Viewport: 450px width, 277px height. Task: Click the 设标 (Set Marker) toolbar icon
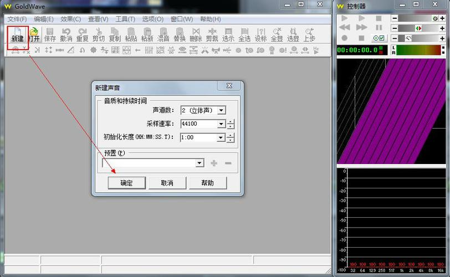tap(261, 34)
